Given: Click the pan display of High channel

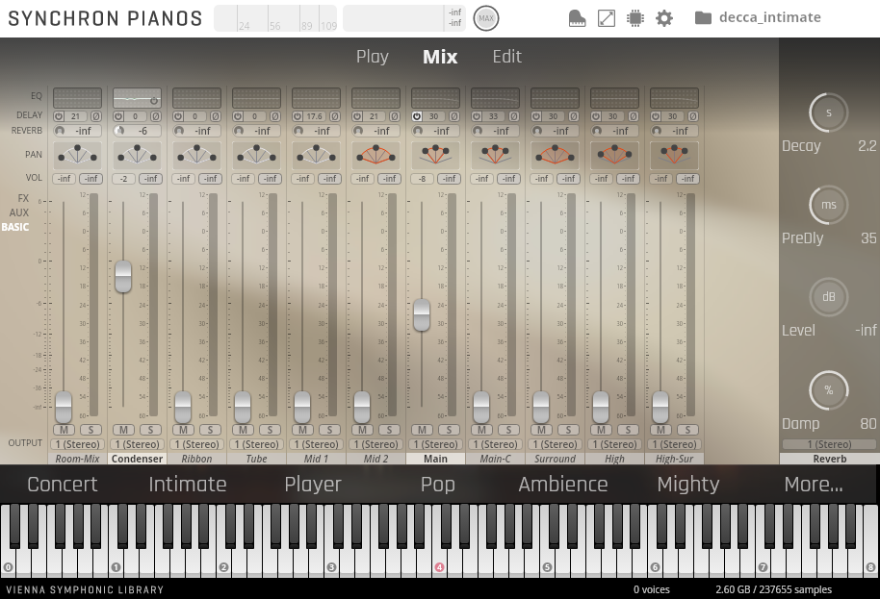Looking at the screenshot, I should pyautogui.click(x=614, y=155).
